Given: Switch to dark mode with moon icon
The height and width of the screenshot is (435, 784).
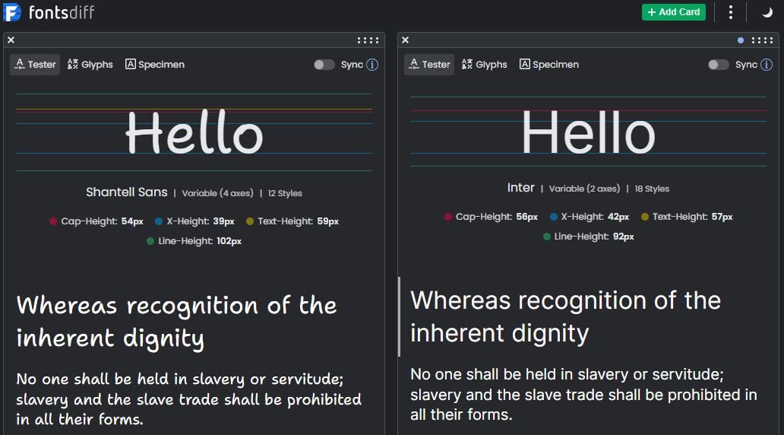Looking at the screenshot, I should click(767, 12).
